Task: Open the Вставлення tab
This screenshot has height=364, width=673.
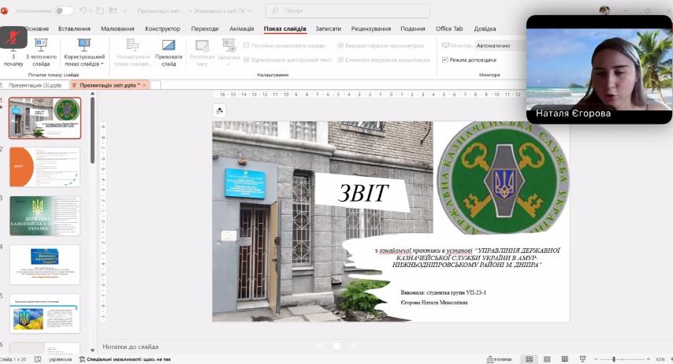Action: [x=74, y=29]
